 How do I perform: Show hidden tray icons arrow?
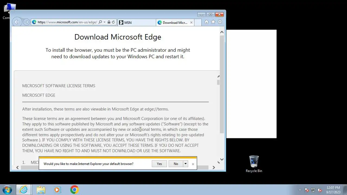(x=300, y=190)
